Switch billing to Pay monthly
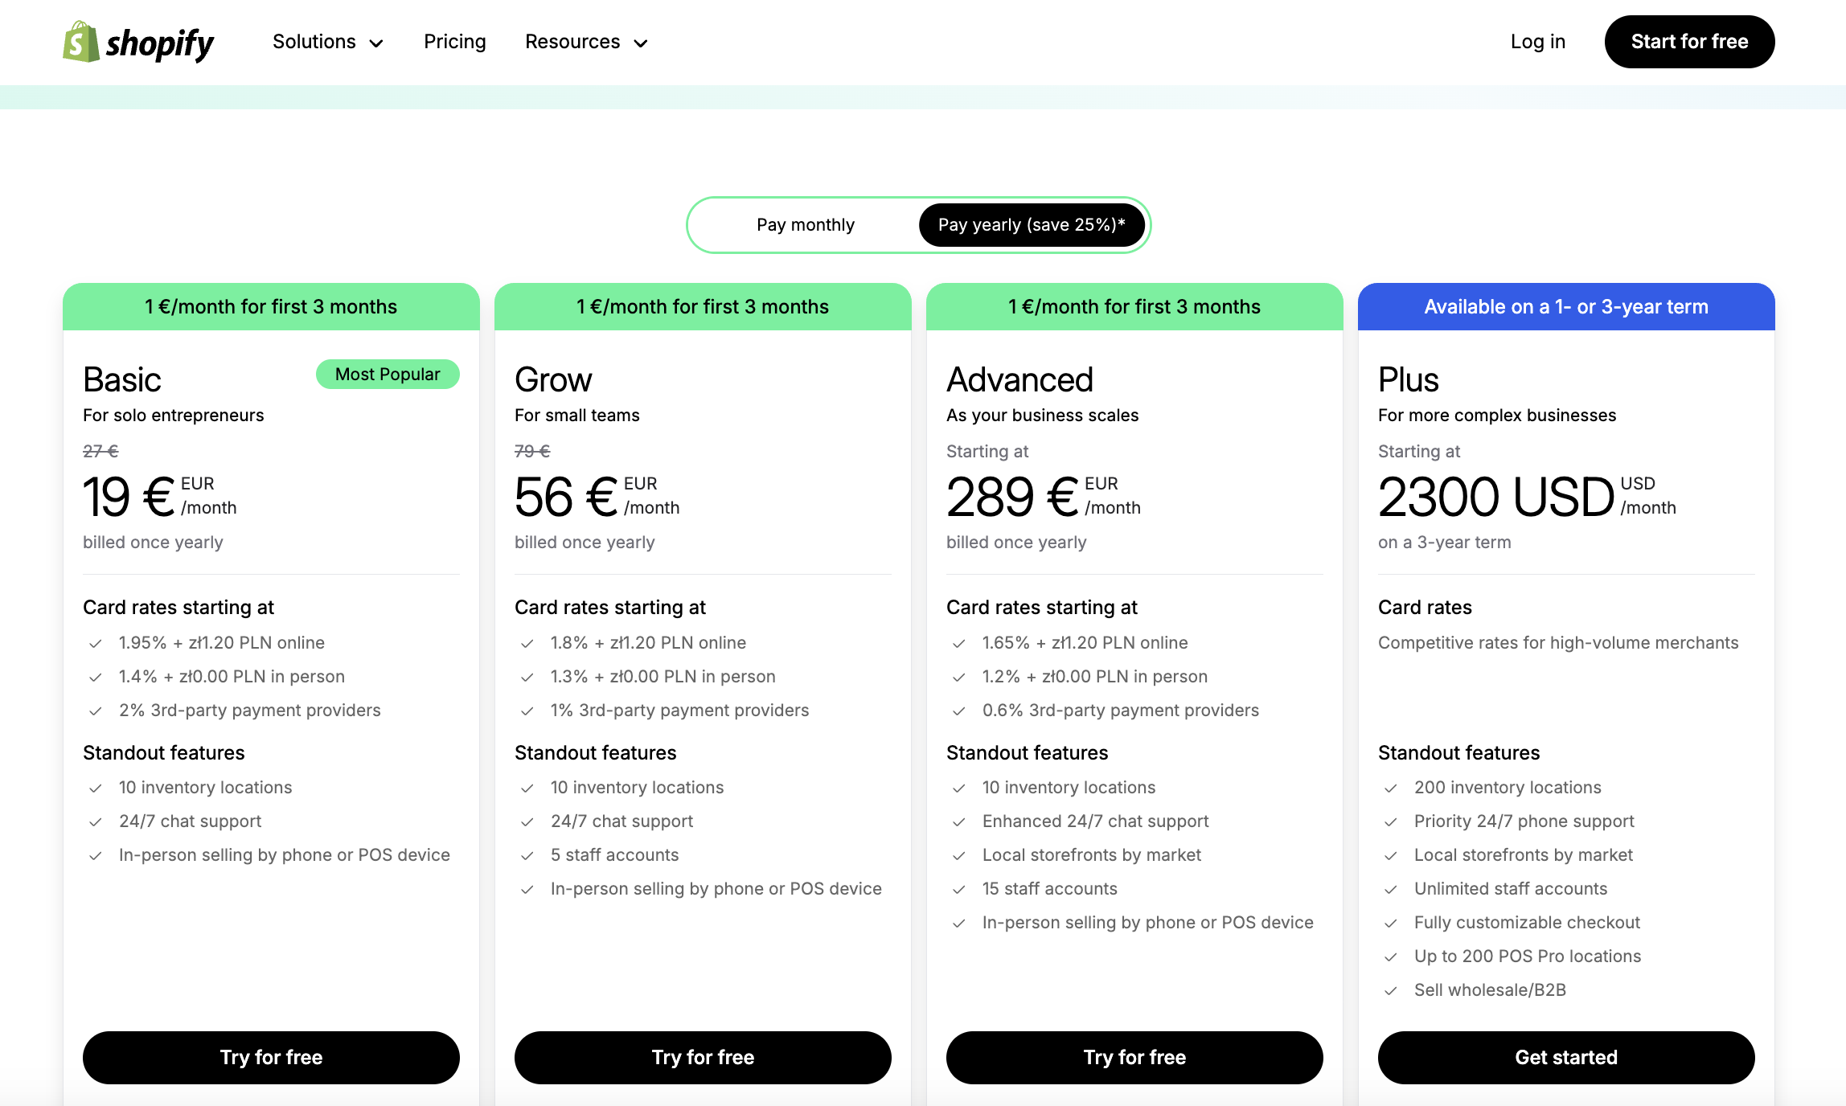 805,225
